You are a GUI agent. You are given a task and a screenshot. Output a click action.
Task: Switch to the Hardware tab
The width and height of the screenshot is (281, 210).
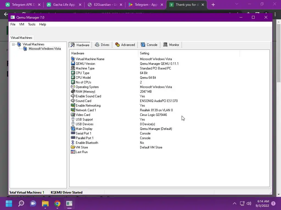pos(80,45)
